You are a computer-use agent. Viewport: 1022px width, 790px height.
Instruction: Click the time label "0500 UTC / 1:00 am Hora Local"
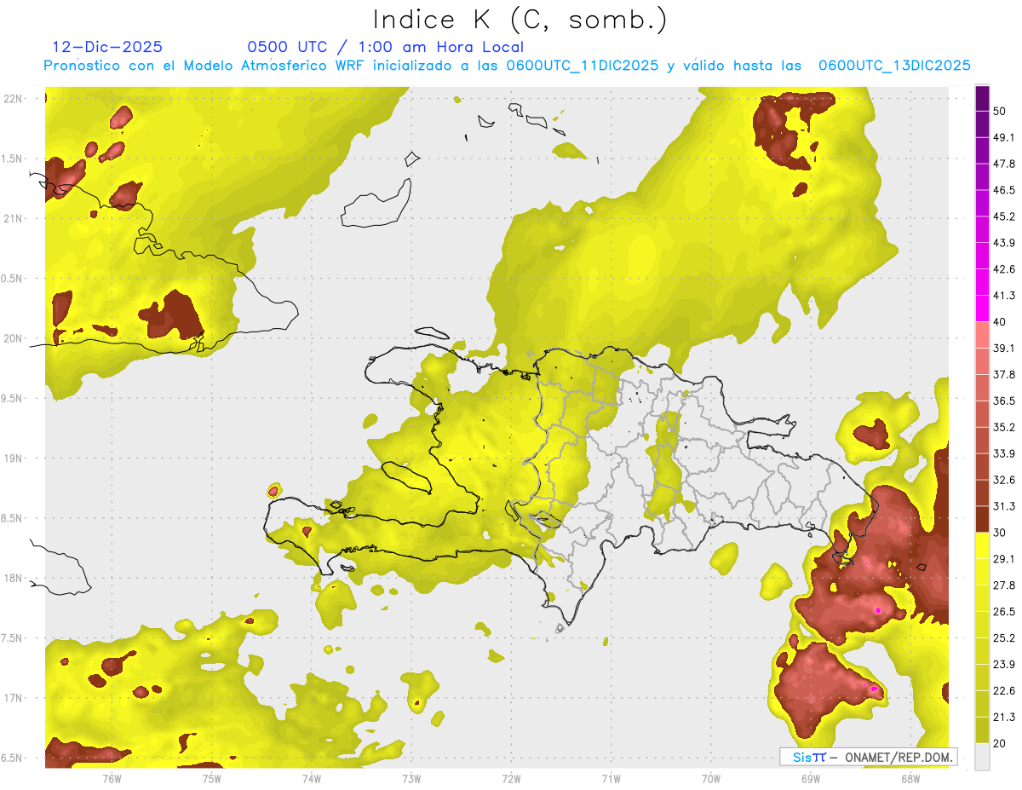pyautogui.click(x=385, y=47)
